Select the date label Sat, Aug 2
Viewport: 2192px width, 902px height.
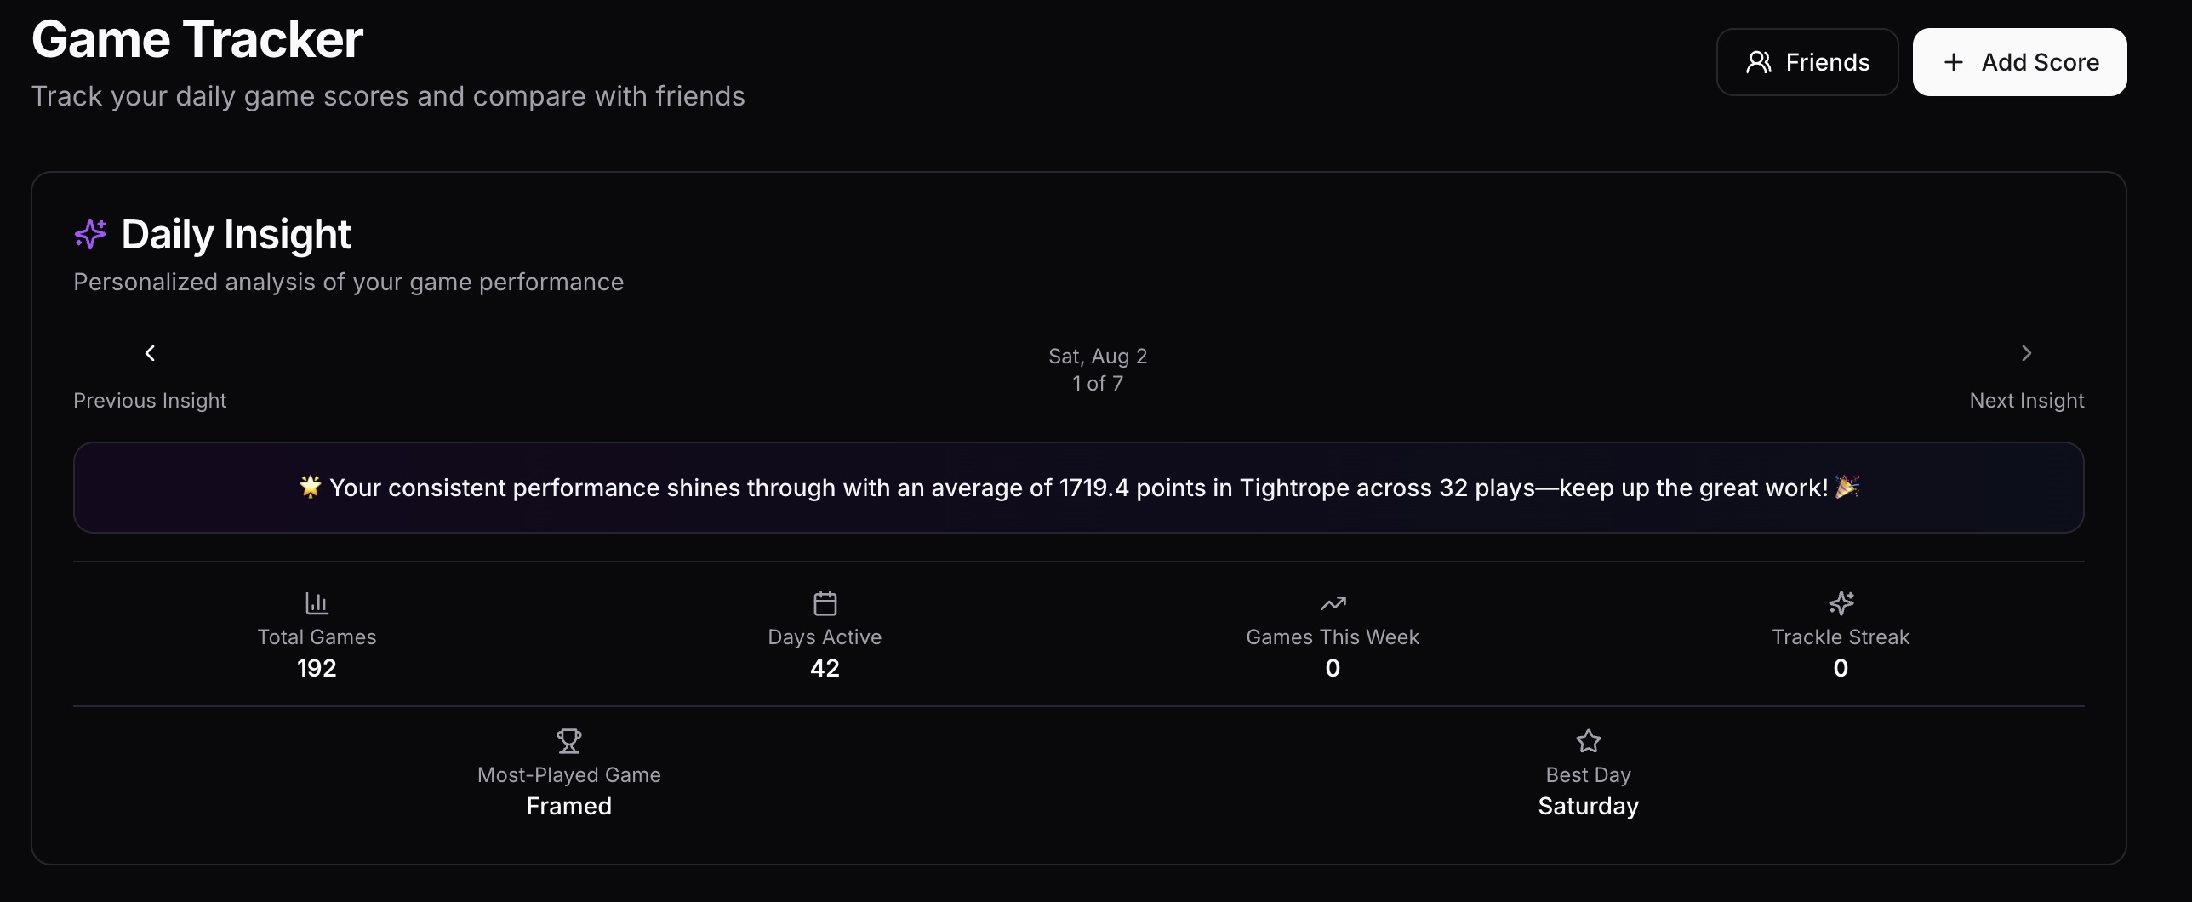tap(1096, 356)
